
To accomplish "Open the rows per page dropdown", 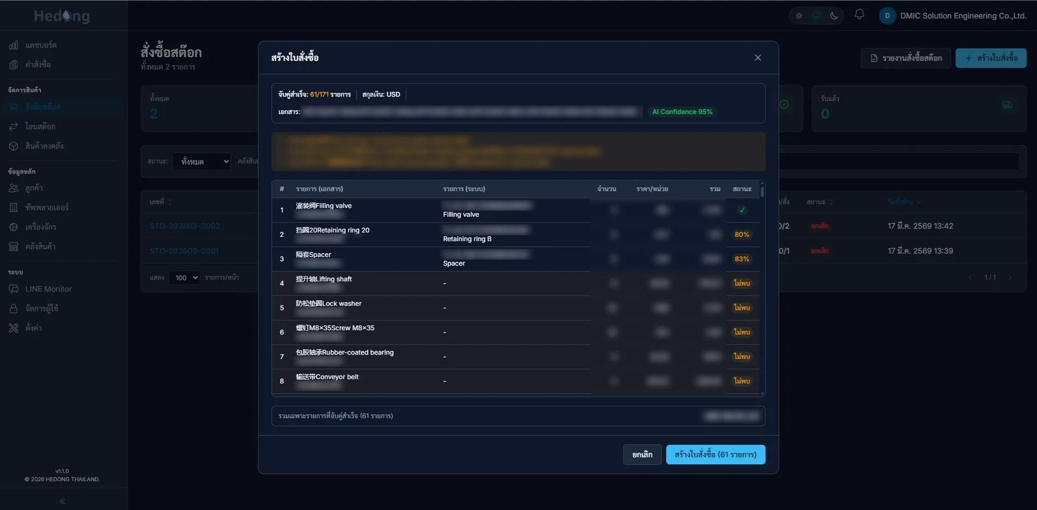I will [184, 278].
